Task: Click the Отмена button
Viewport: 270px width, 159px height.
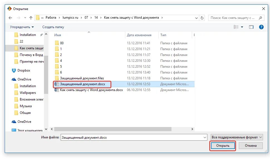Action: 251,146
